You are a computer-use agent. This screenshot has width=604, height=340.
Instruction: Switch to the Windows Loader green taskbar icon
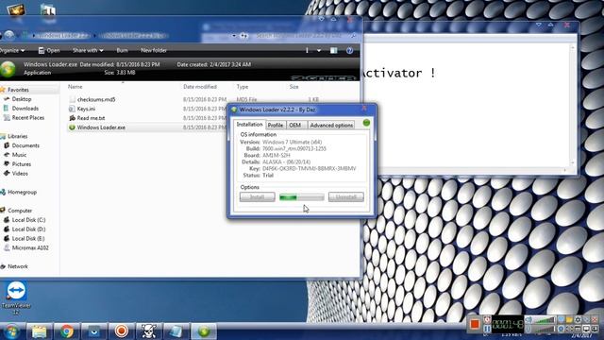204,331
